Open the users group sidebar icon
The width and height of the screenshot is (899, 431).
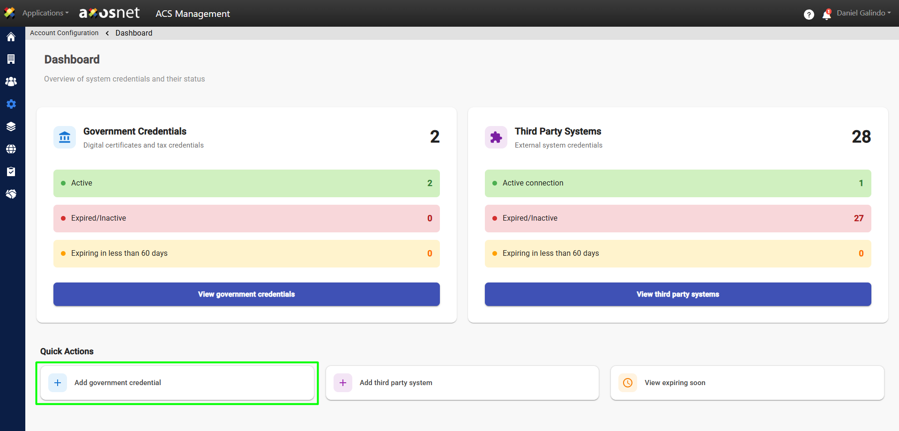click(11, 82)
